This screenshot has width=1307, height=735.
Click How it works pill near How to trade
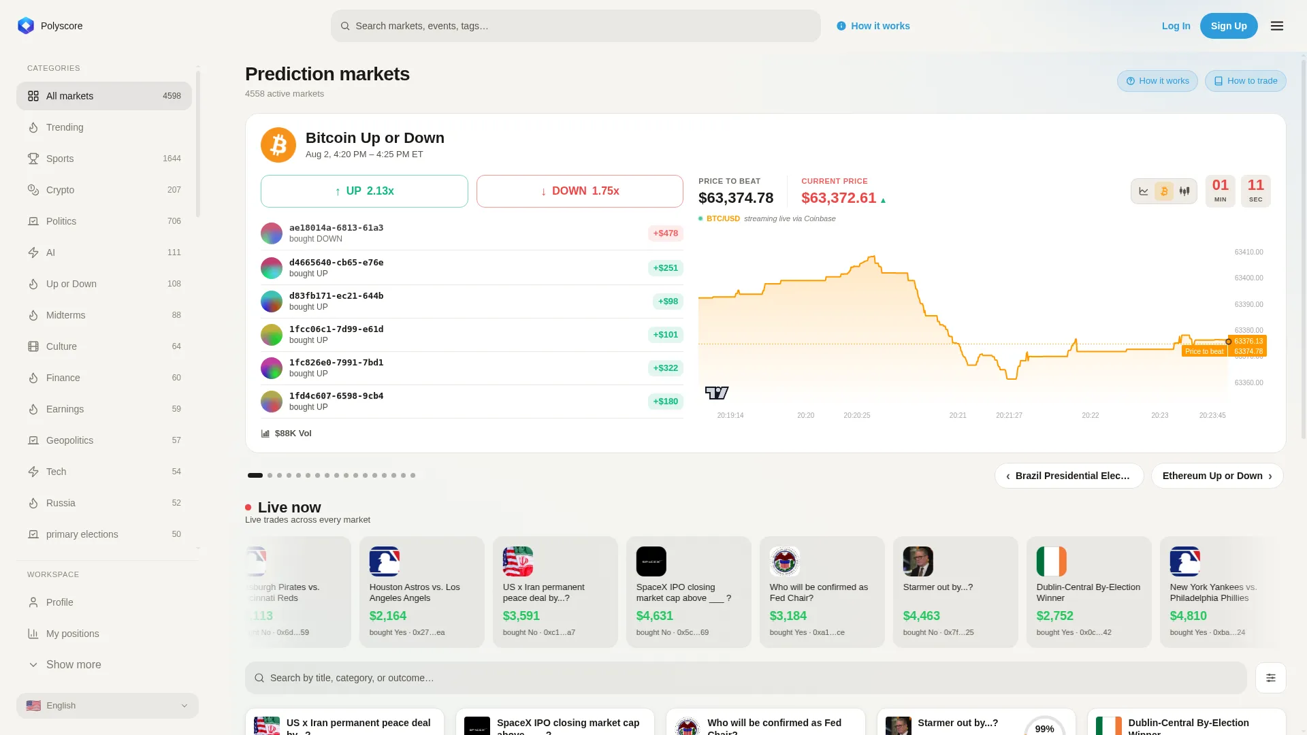point(1157,81)
